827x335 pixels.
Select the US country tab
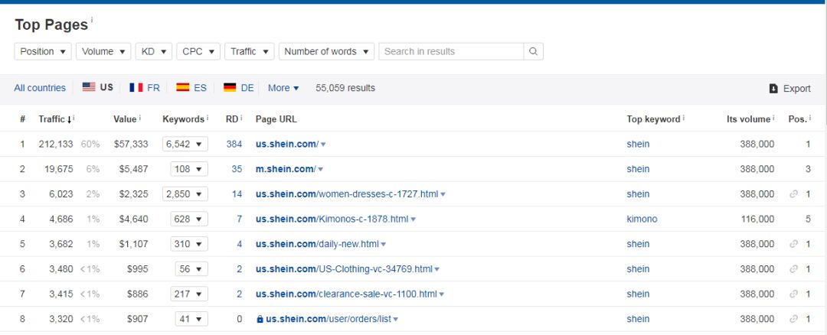(x=97, y=87)
